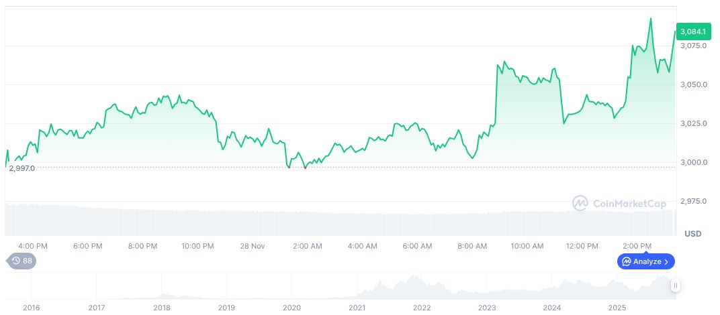Image resolution: width=720 pixels, height=315 pixels.
Task: Select year 2025 on range navigator
Action: (x=617, y=308)
